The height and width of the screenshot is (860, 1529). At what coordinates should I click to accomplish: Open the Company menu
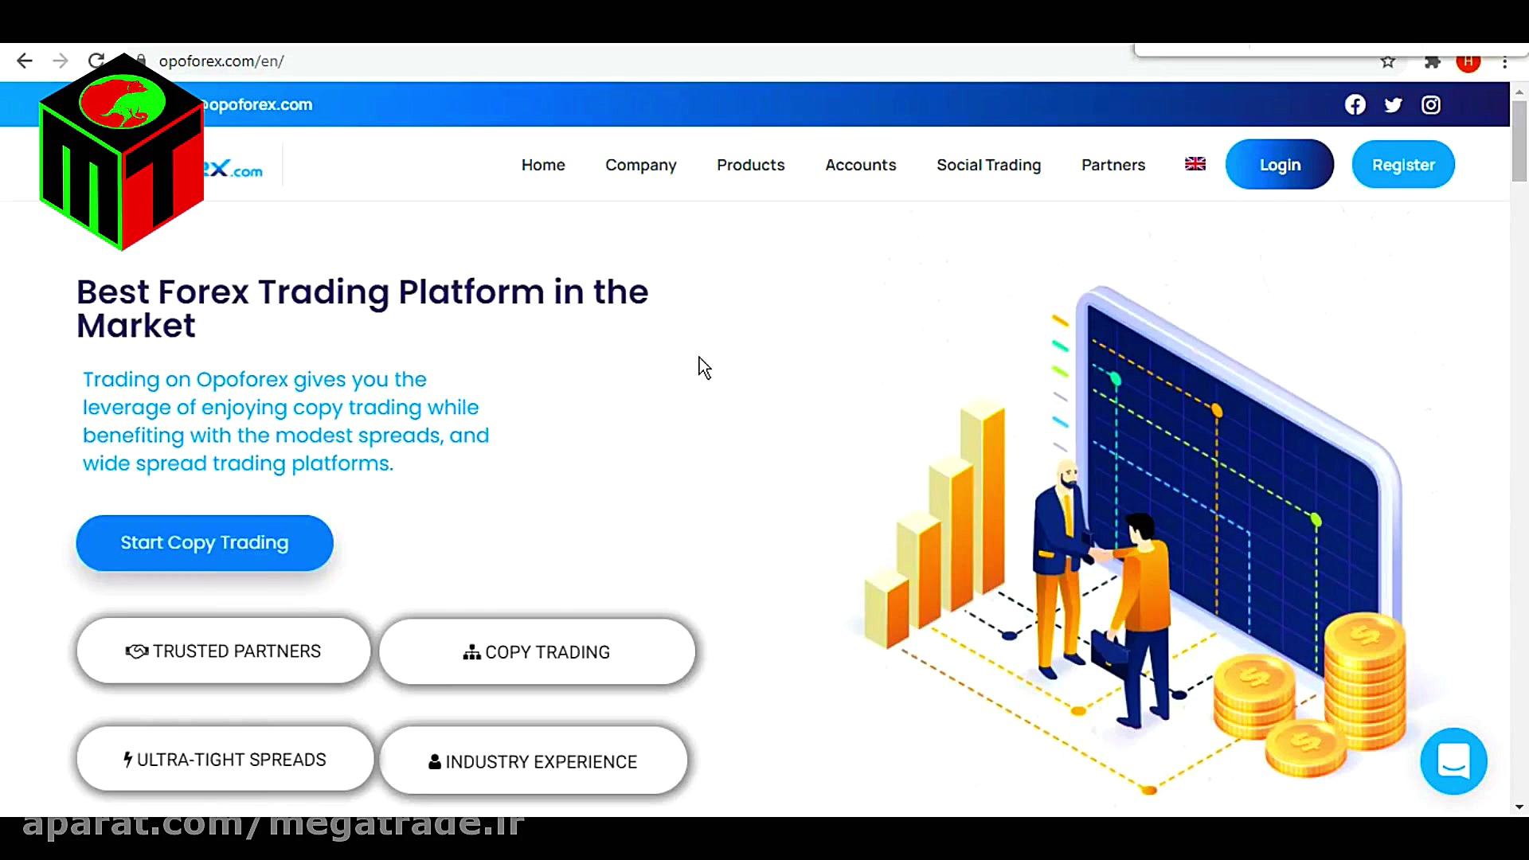coord(641,165)
